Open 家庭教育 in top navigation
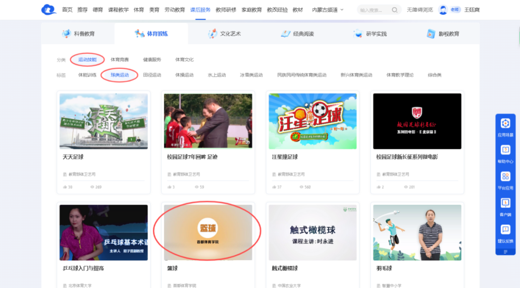Viewport: 520px width, 288px height. click(x=252, y=10)
